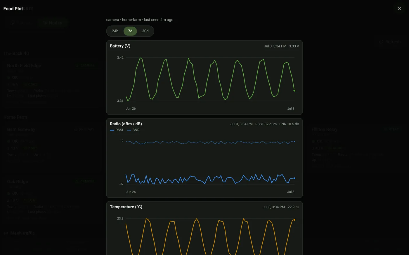
Task: Click the '22.9 °C' temperature readout
Action: tap(293, 207)
